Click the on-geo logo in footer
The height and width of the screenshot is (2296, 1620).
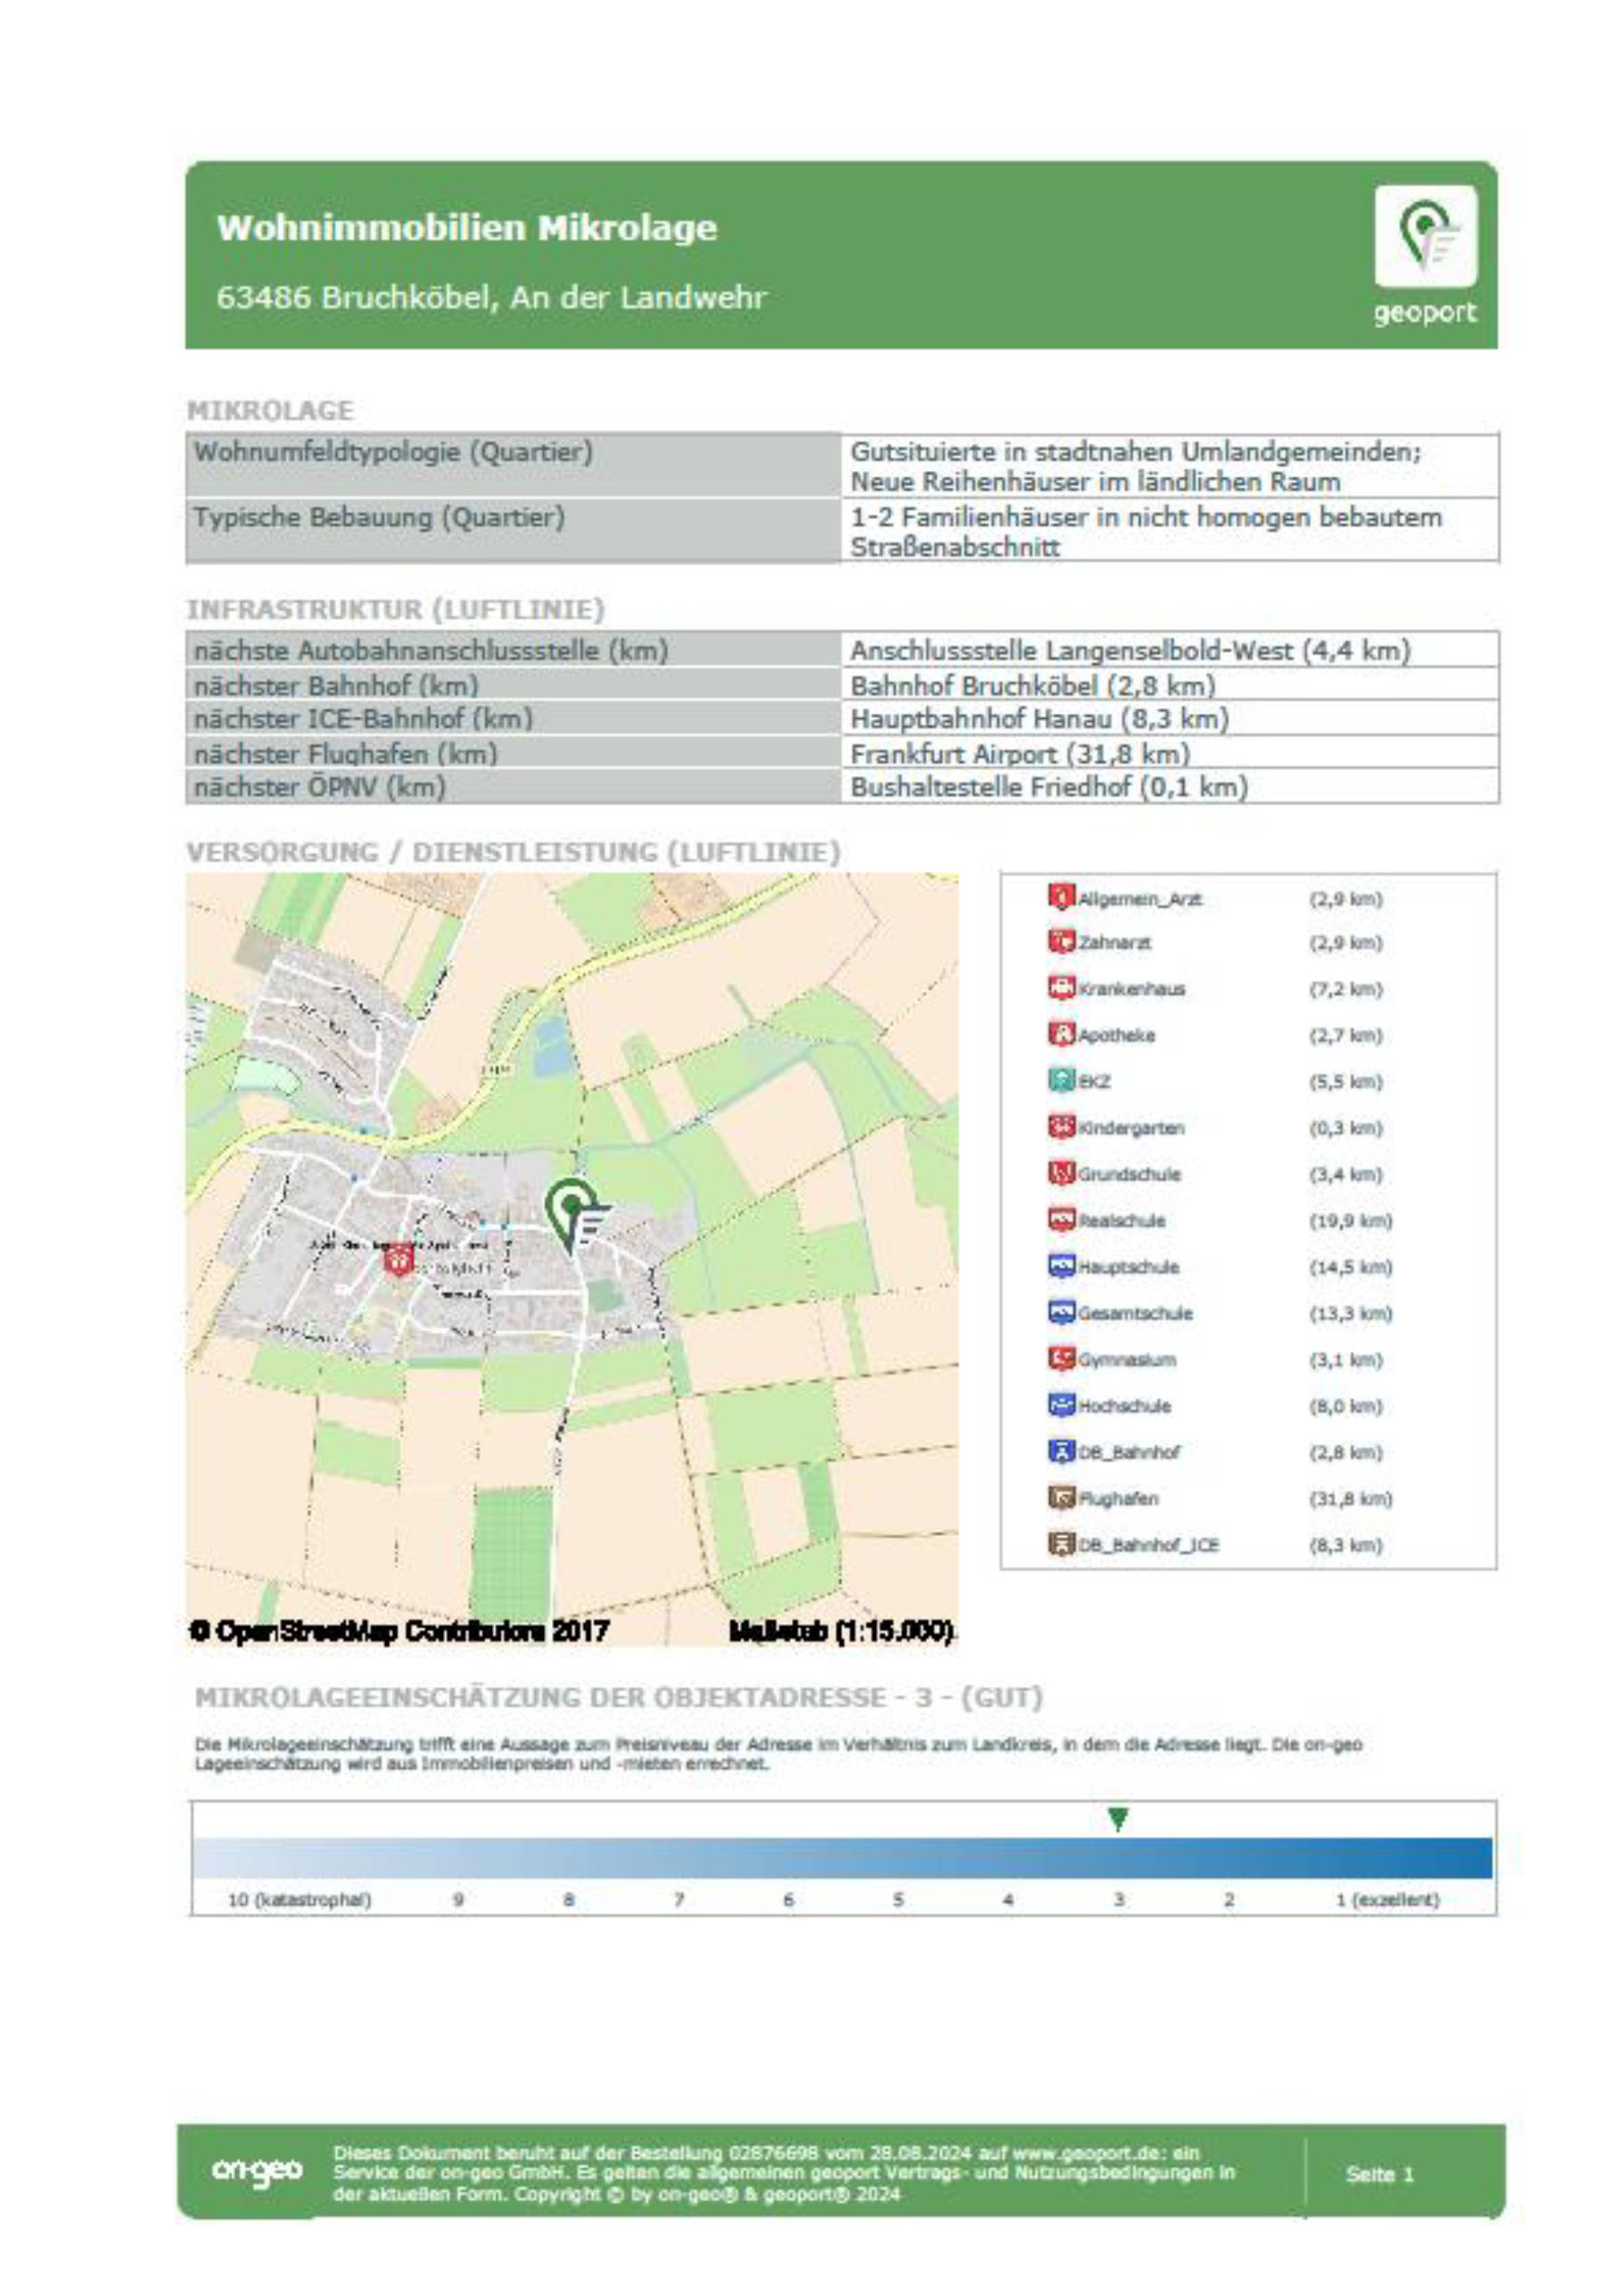[256, 2171]
